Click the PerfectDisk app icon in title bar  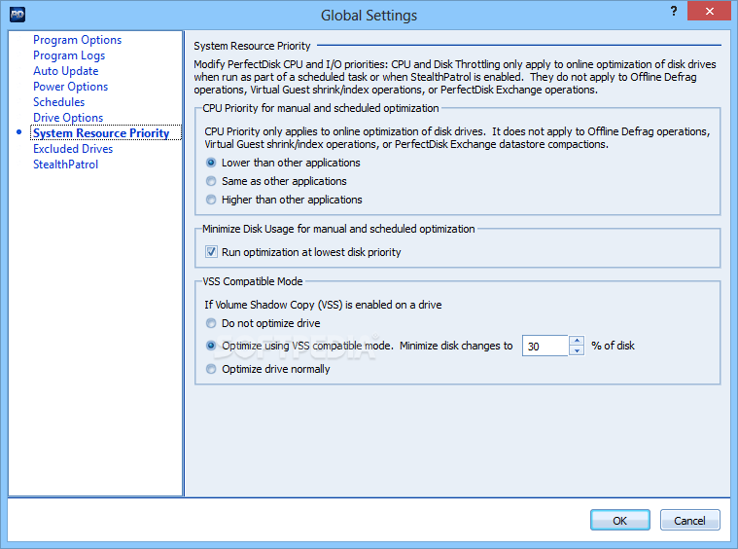click(18, 15)
